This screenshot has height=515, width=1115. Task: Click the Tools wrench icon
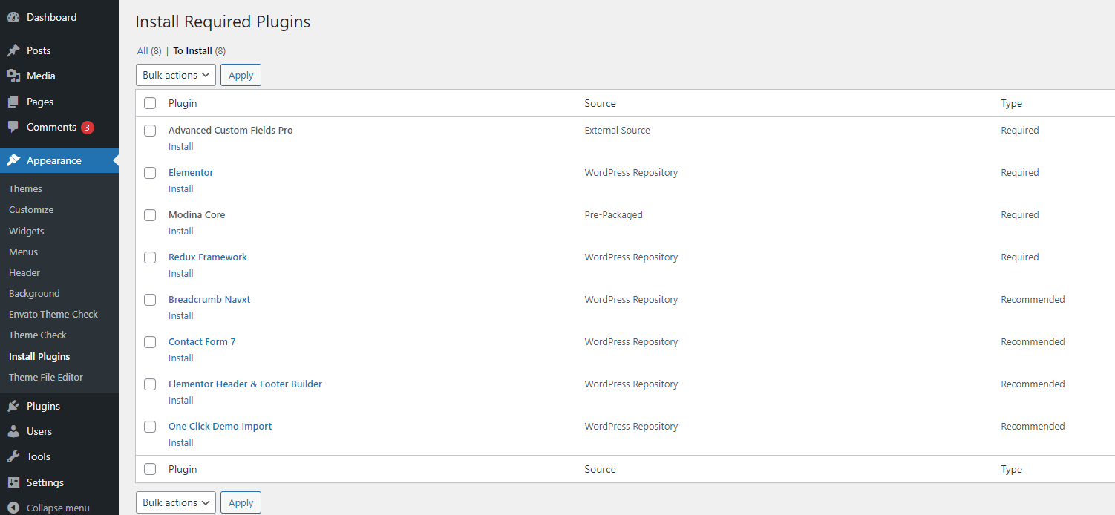point(13,456)
